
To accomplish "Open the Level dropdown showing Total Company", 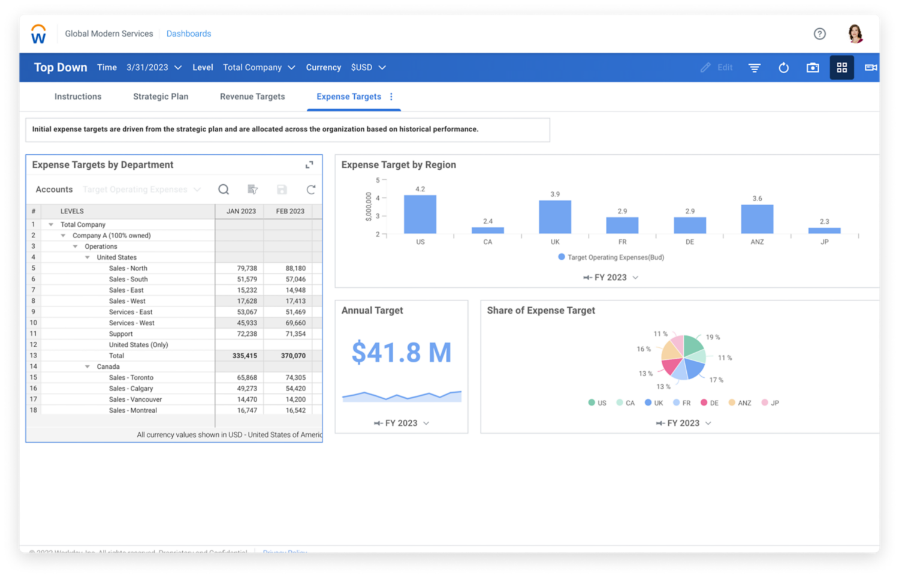I will pyautogui.click(x=259, y=67).
